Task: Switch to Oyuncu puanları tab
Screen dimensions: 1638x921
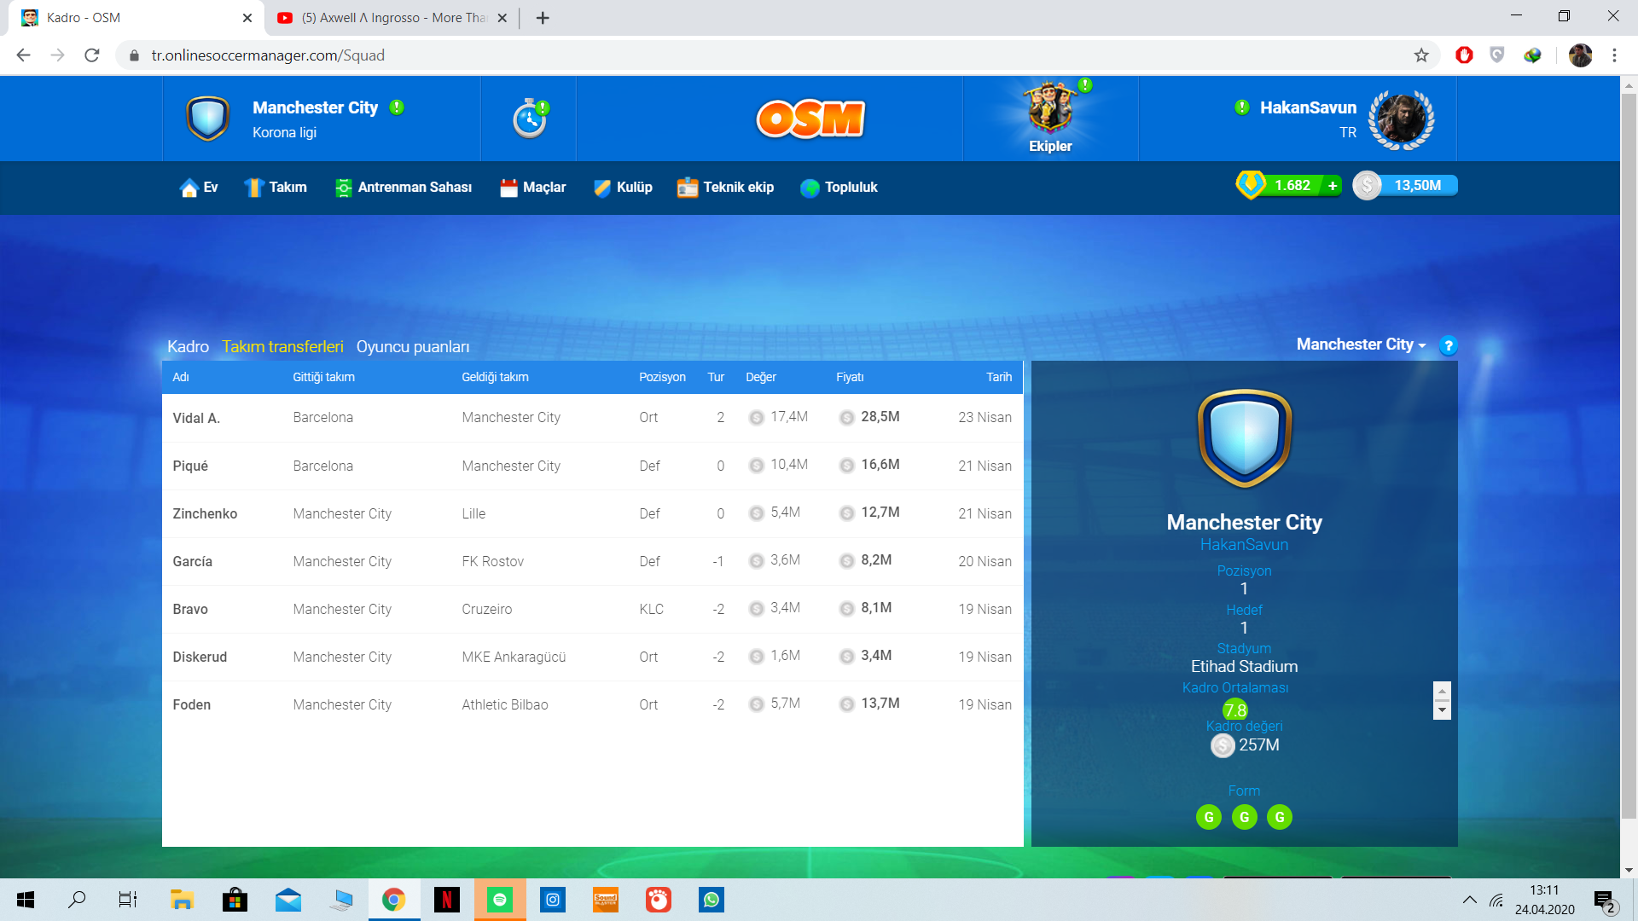Action: click(413, 346)
